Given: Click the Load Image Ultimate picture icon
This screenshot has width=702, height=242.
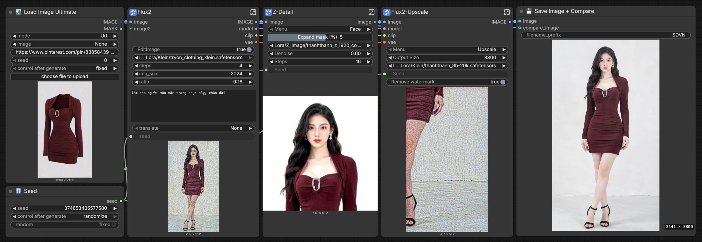Looking at the screenshot, I should pyautogui.click(x=18, y=12).
